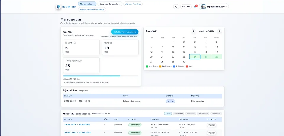
Task: Click APROBADO badge in 16 mar row
Action: (135, 132)
